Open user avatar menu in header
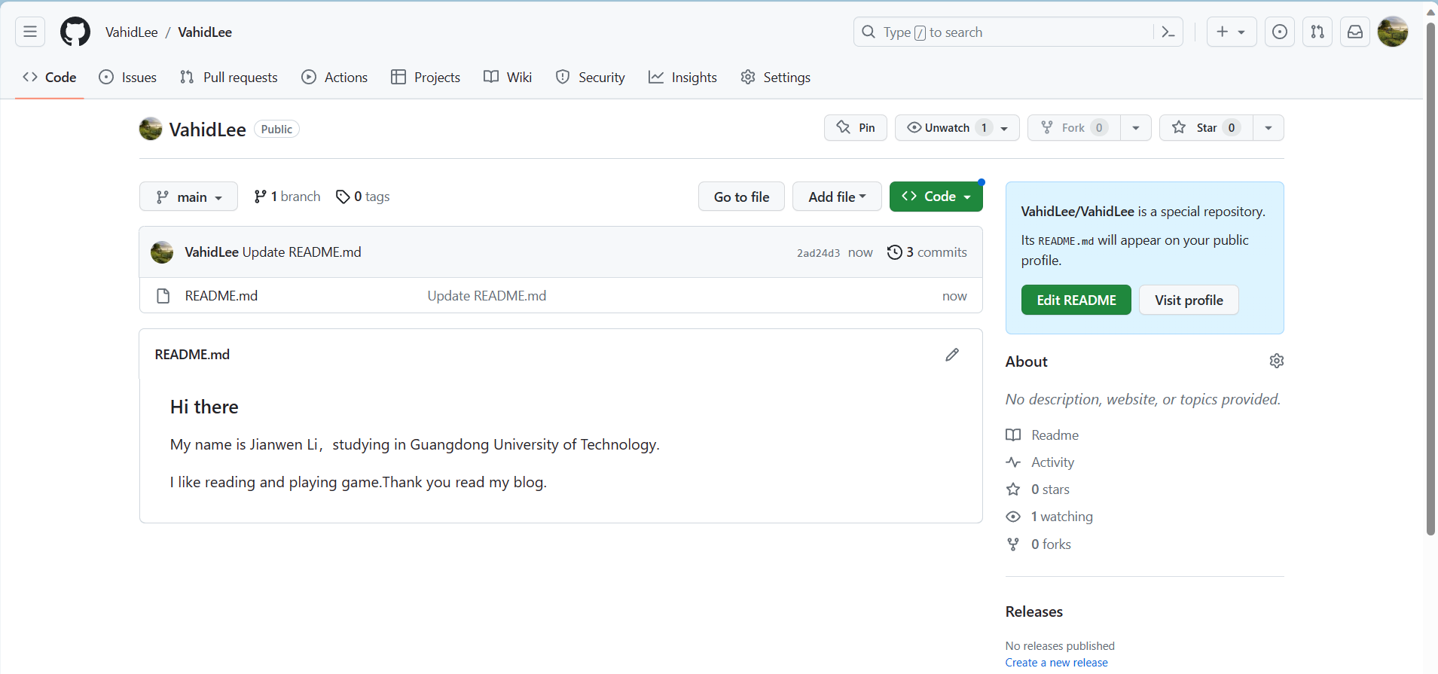 (x=1393, y=32)
